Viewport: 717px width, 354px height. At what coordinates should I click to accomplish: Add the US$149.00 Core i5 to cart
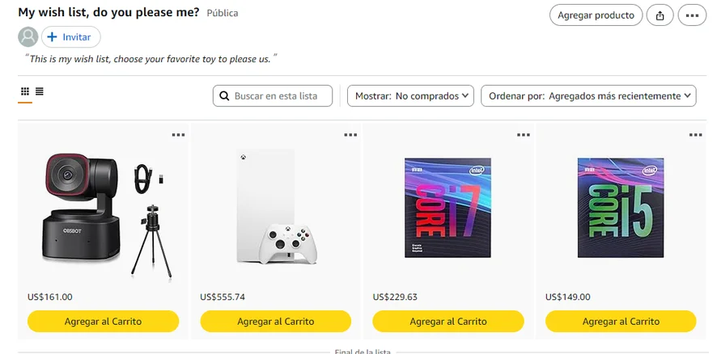(x=621, y=321)
